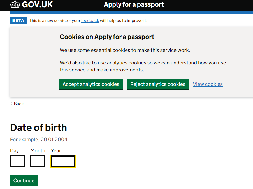
Task: Click the Cookies on Apply for a passport heading
Action: [x=107, y=37]
